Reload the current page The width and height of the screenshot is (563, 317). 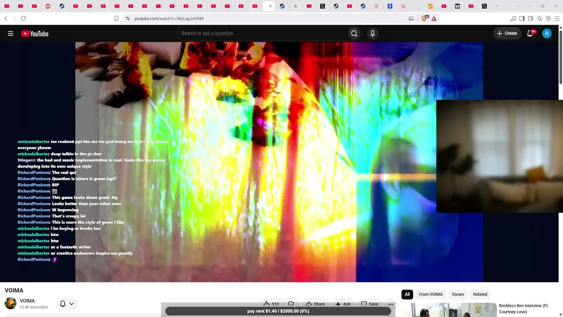pos(23,18)
